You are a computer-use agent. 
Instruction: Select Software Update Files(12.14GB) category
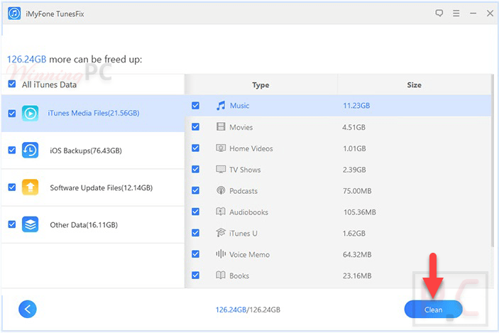(93, 187)
